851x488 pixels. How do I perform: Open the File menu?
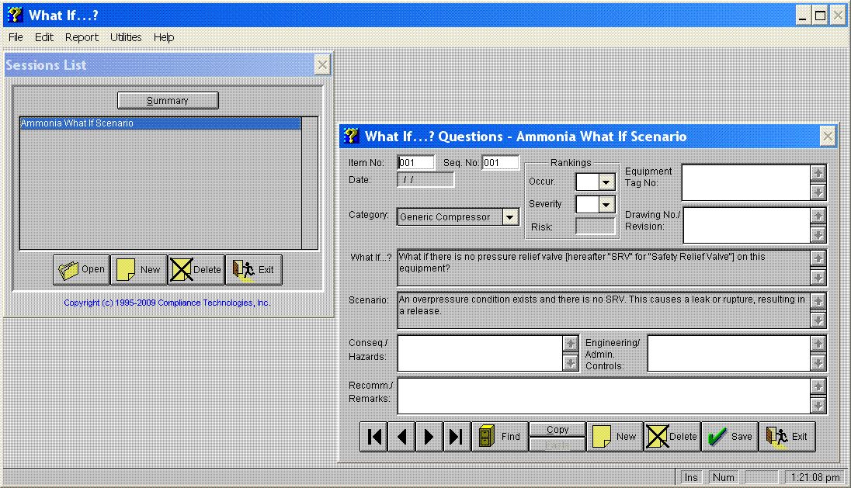point(16,37)
